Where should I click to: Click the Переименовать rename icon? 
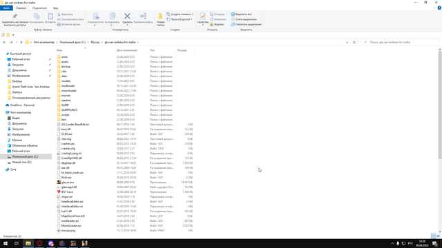click(143, 17)
